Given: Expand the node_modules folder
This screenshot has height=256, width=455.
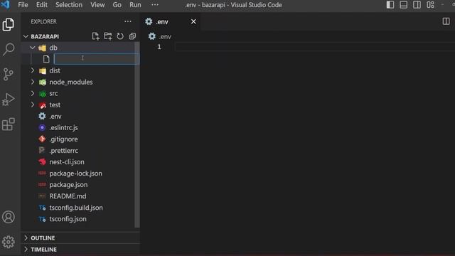Looking at the screenshot, I should [33, 82].
